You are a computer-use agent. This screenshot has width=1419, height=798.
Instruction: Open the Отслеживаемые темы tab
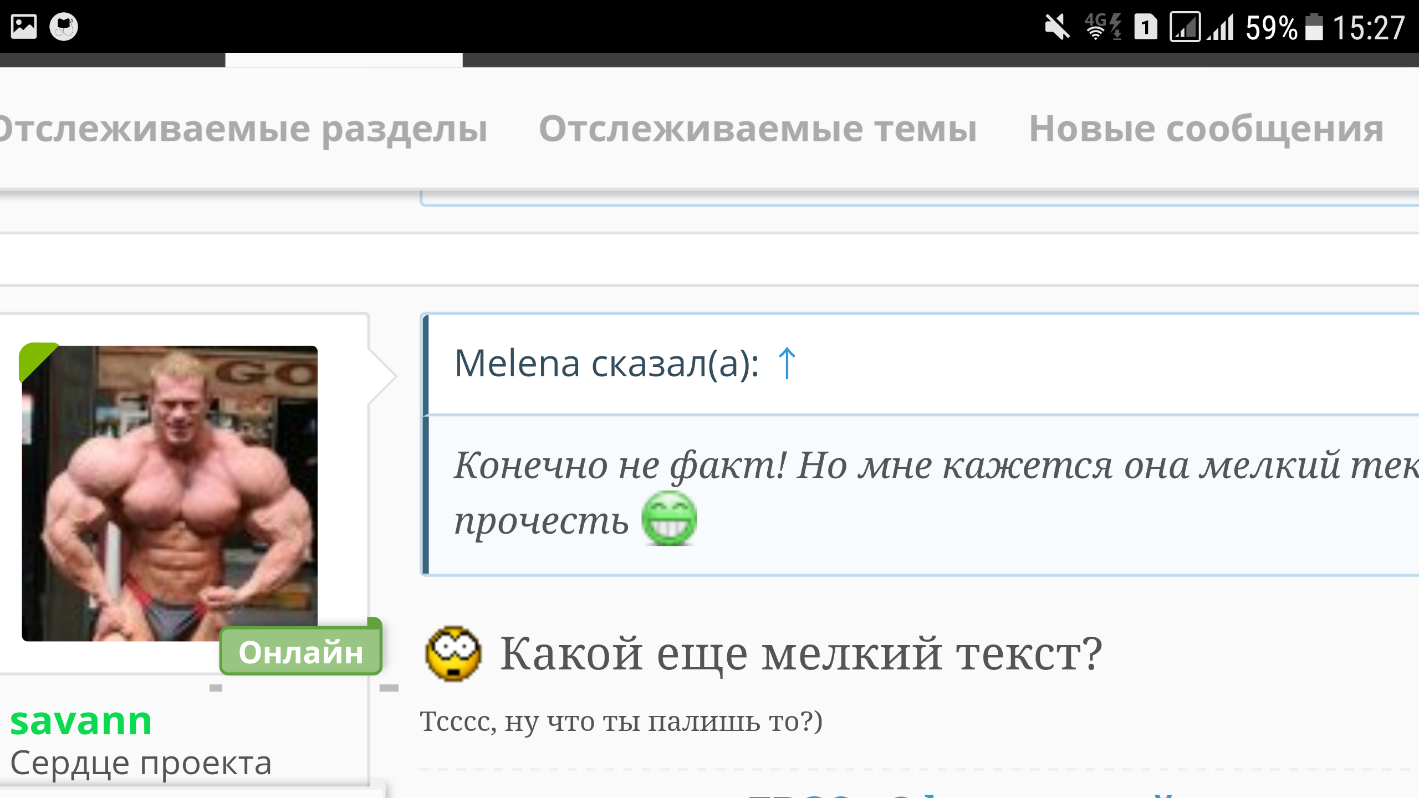(x=758, y=129)
